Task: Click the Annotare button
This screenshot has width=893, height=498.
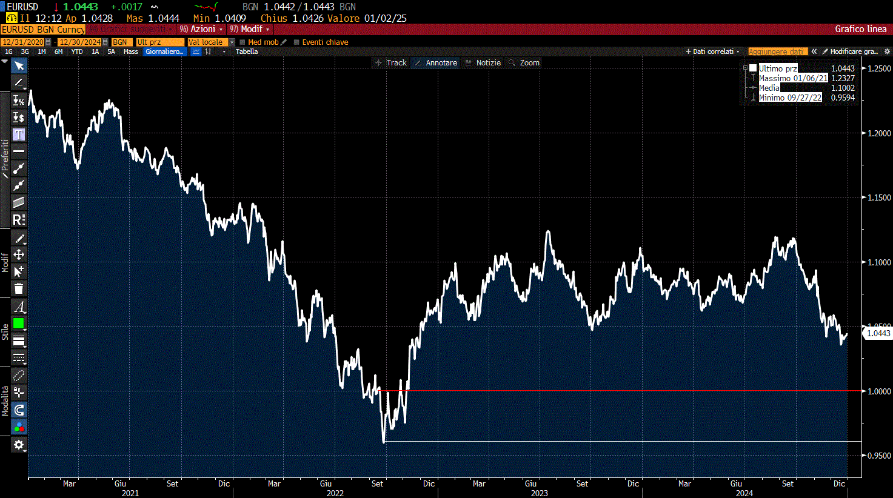Action: [x=436, y=63]
